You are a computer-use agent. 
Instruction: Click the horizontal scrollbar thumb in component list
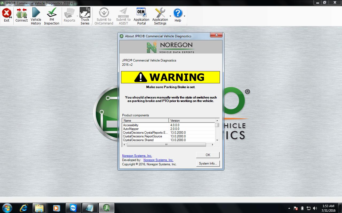click(x=166, y=145)
